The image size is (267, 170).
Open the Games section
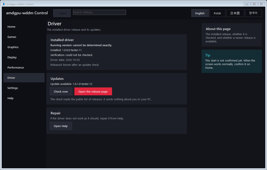(x=24, y=37)
